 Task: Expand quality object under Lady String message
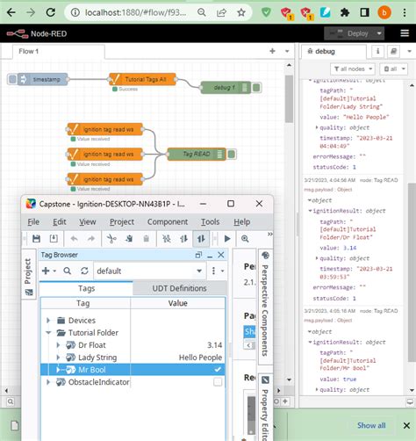(317, 127)
